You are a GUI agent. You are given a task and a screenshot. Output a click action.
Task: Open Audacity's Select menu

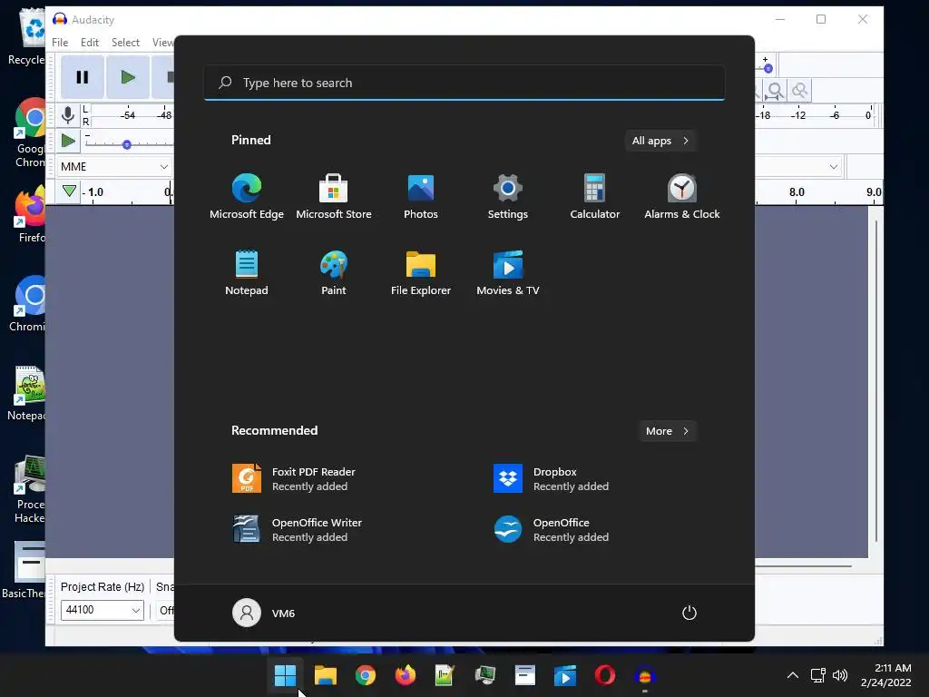[x=125, y=43]
